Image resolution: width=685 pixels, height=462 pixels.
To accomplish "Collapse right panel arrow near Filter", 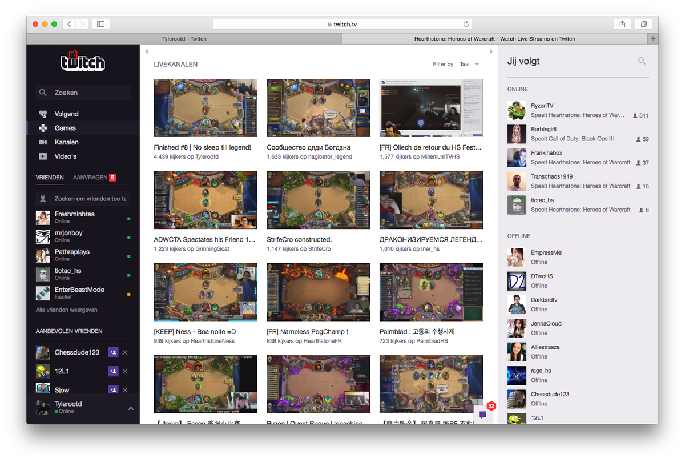I will click(491, 52).
